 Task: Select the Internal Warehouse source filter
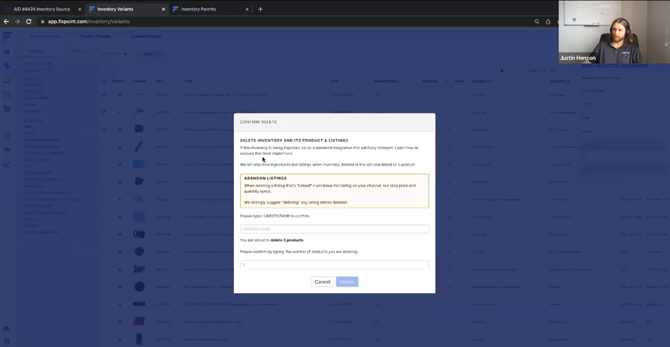[42, 140]
